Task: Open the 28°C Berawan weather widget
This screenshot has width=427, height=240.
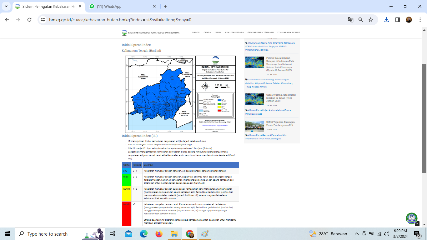Action: pos(328,234)
